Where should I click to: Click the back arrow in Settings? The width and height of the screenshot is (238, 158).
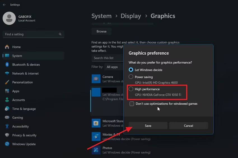click(x=4, y=5)
